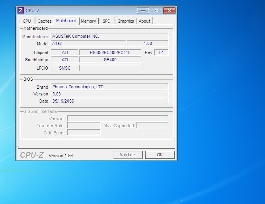
Task: Minimize the CPU-Z window
Action: coord(143,11)
